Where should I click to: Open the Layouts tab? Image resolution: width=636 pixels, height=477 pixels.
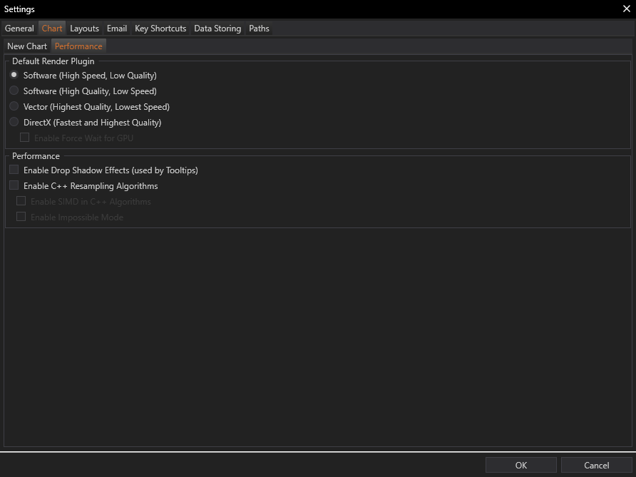(84, 29)
